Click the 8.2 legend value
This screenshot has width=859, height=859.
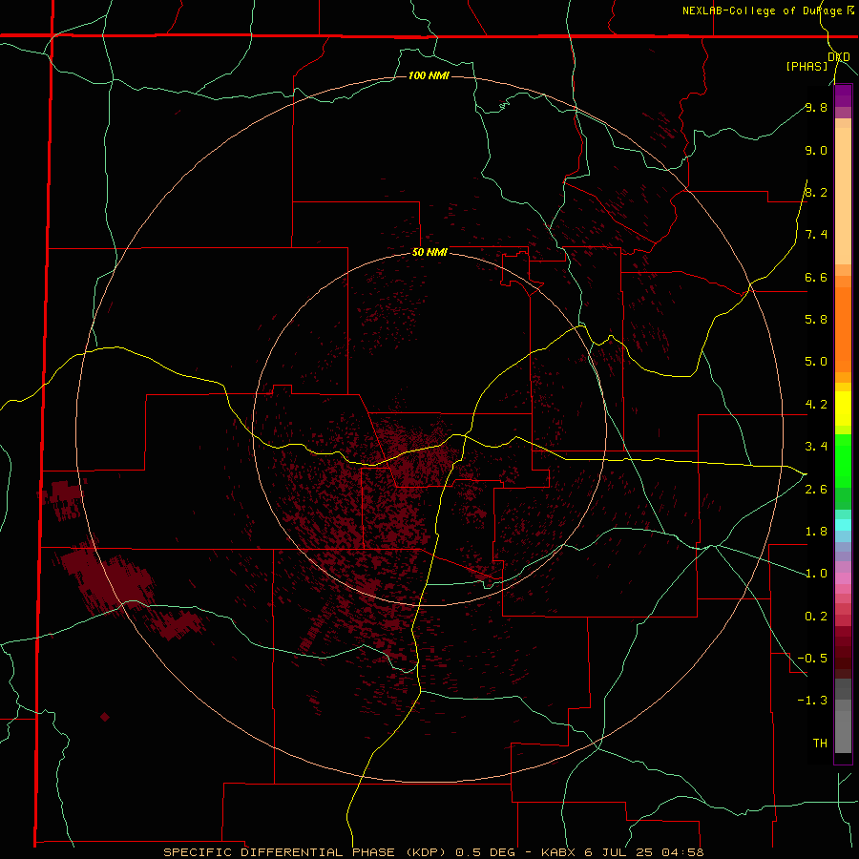[816, 192]
